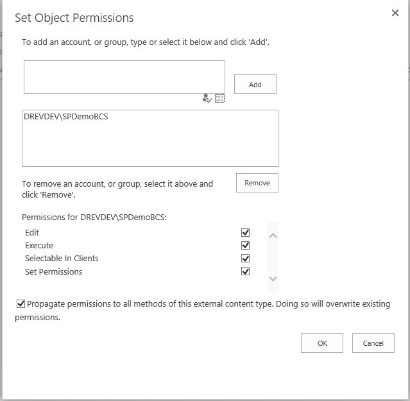The height and width of the screenshot is (401, 410).
Task: Click the Set Permissions label text
Action: click(54, 271)
